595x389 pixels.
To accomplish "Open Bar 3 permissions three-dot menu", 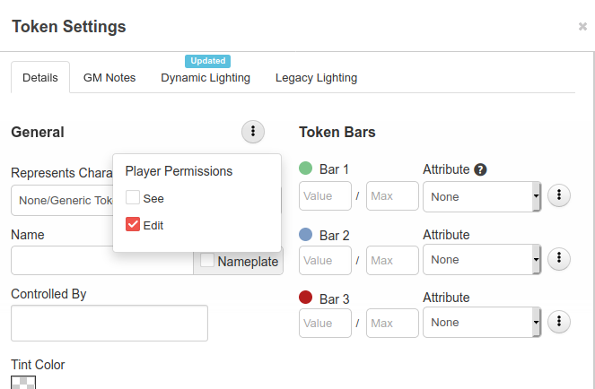I will pyautogui.click(x=559, y=322).
